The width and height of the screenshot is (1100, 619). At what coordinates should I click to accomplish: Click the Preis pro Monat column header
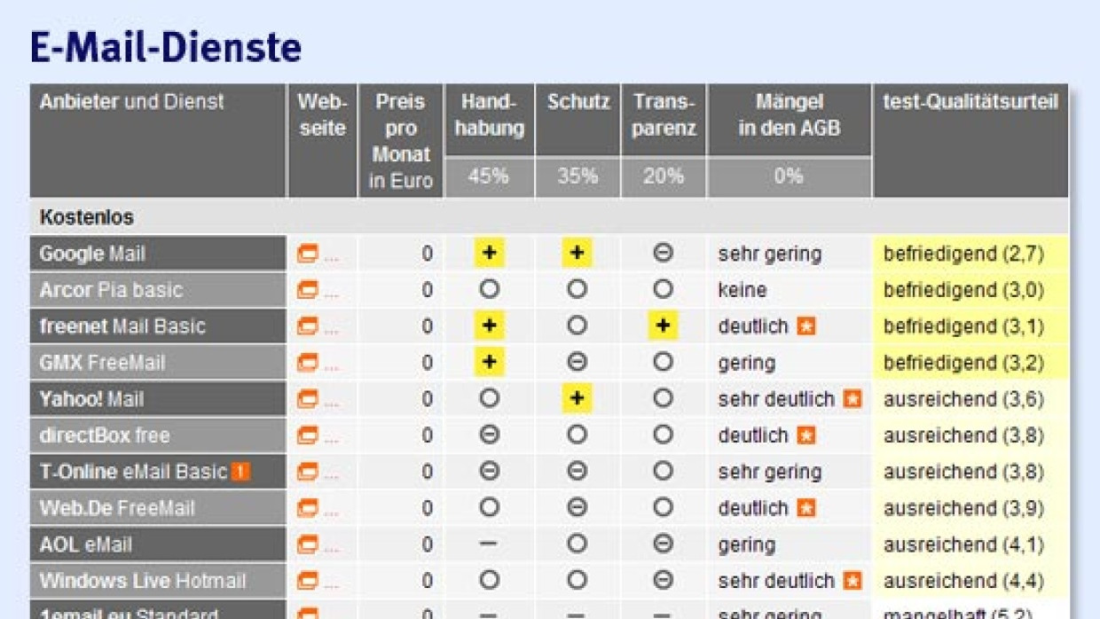400,141
